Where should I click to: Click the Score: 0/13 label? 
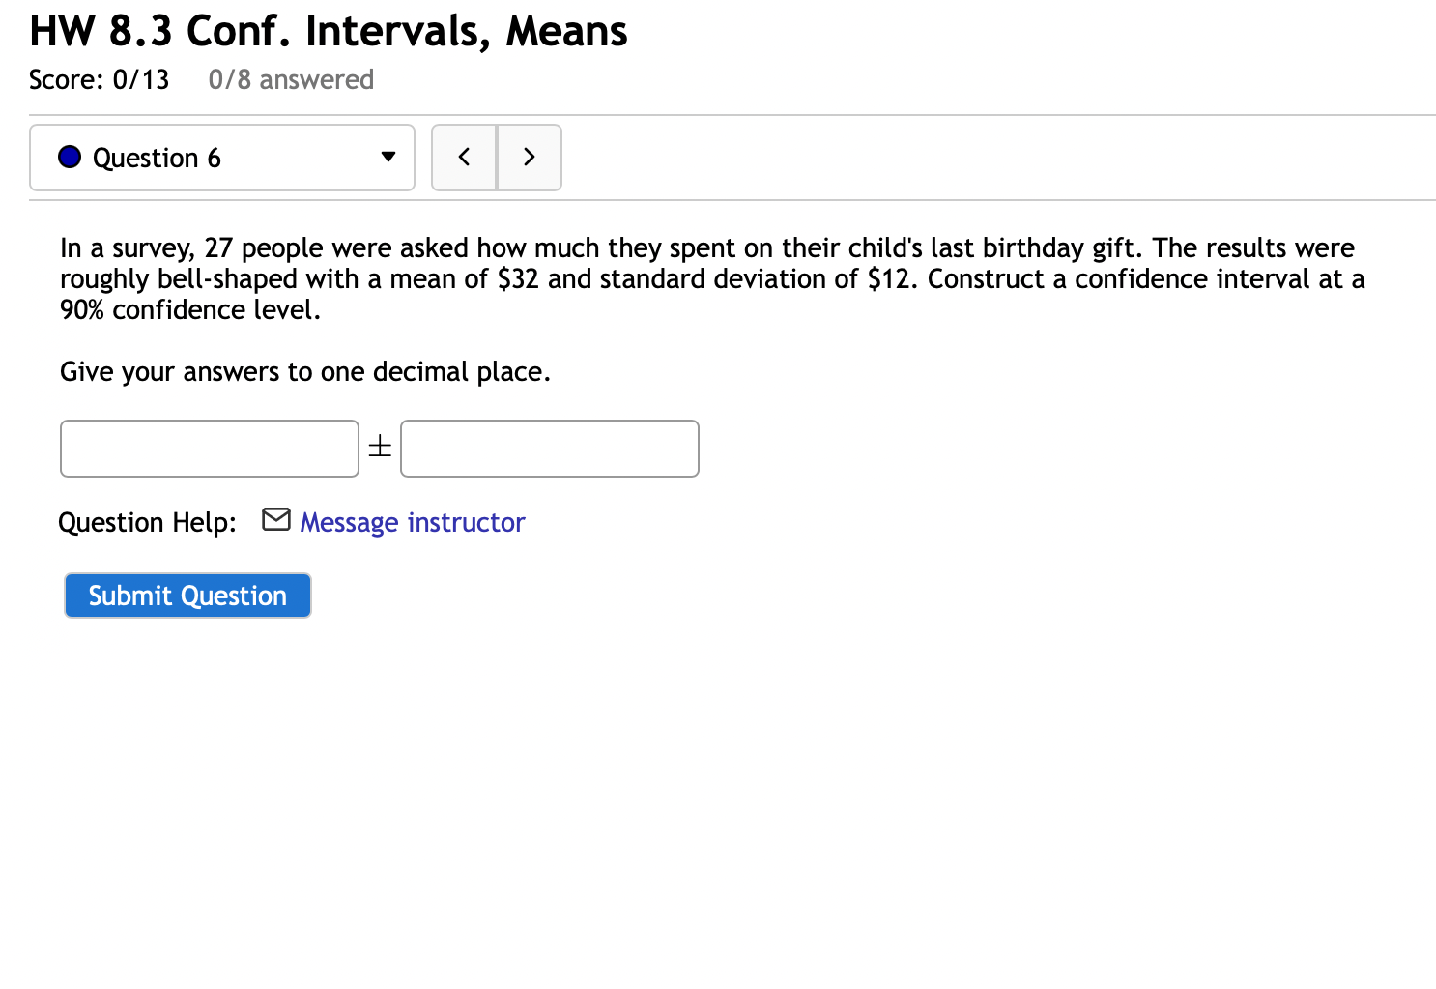(x=99, y=80)
